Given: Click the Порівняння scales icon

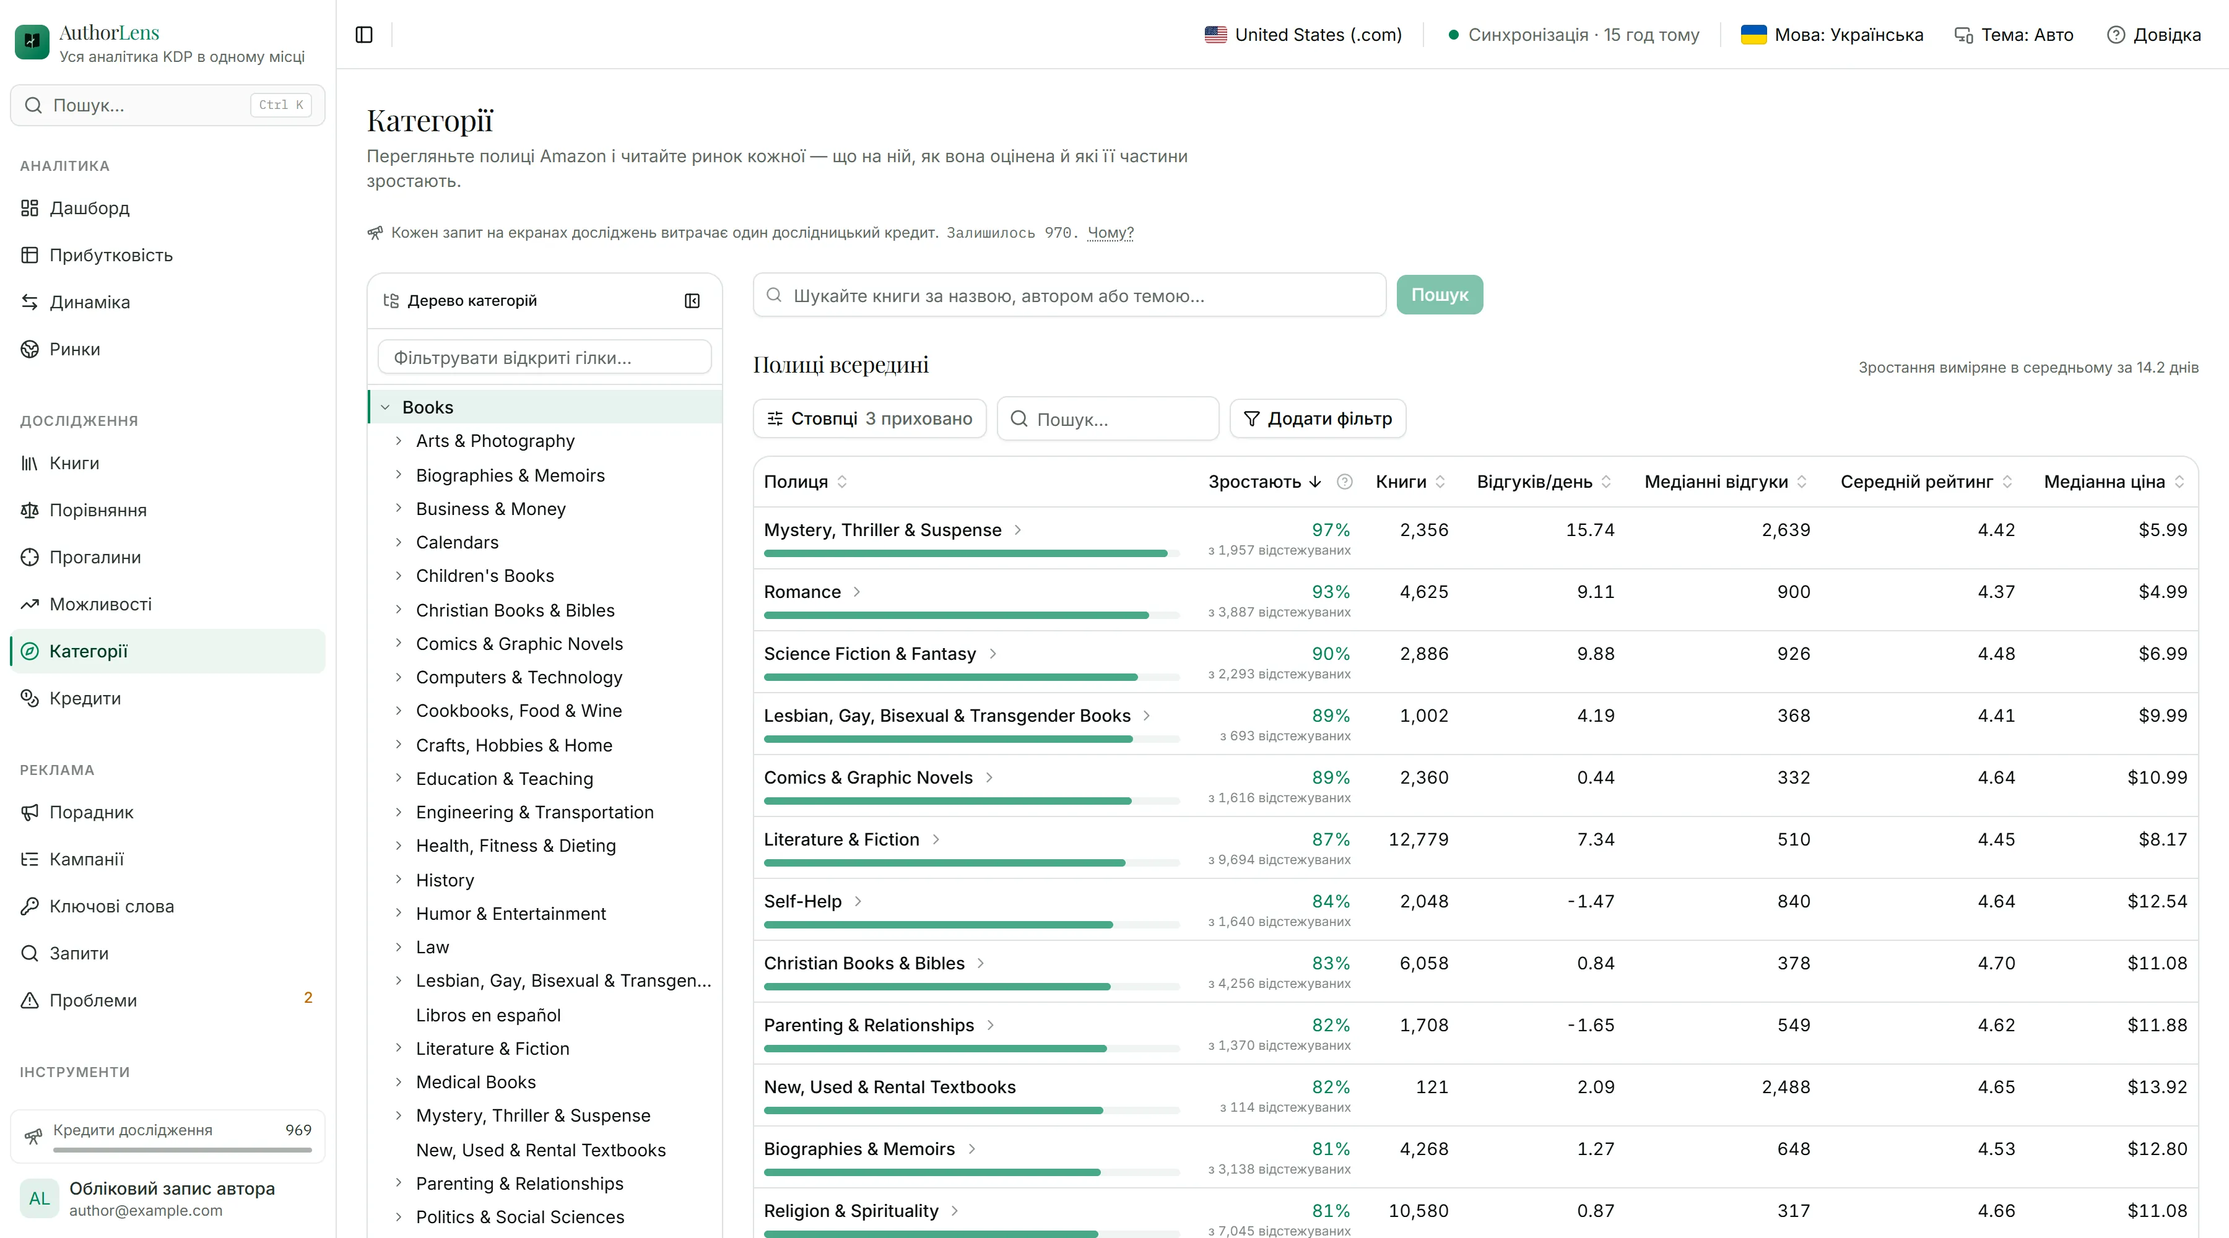Looking at the screenshot, I should [30, 511].
